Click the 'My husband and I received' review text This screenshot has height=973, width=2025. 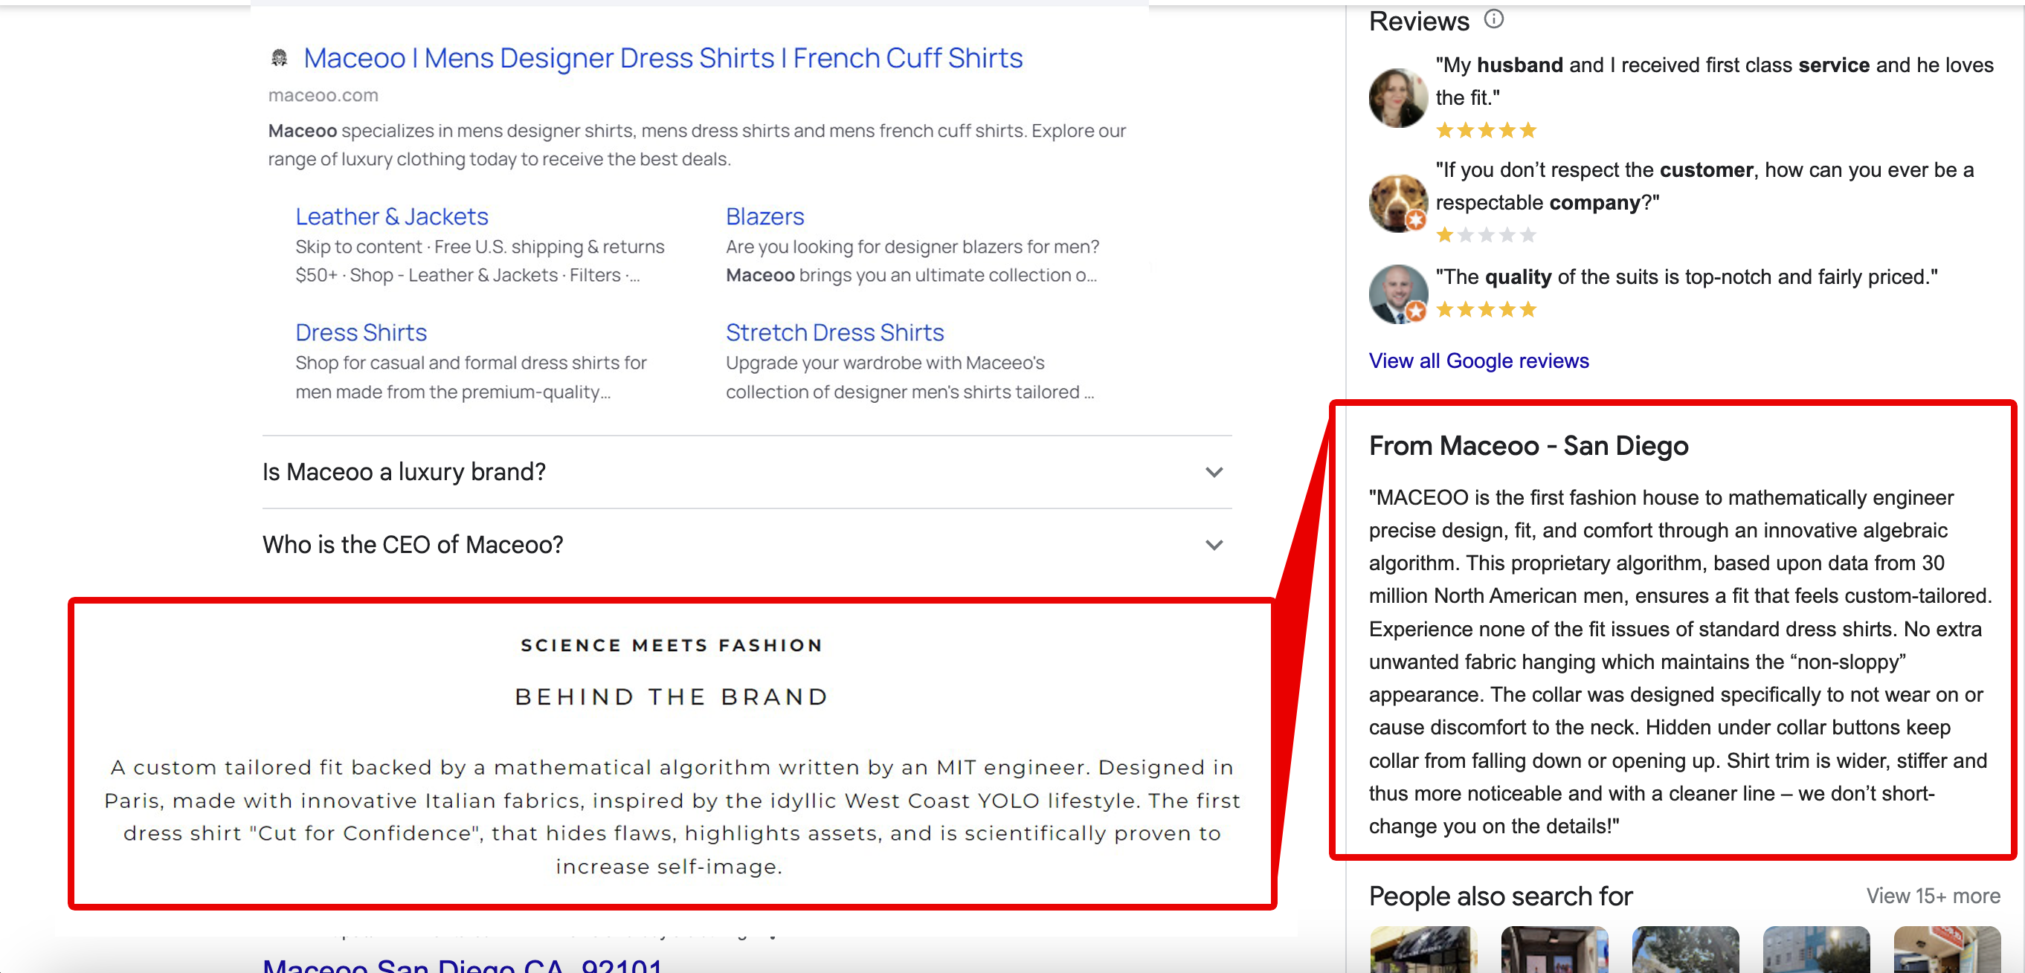click(x=1714, y=81)
